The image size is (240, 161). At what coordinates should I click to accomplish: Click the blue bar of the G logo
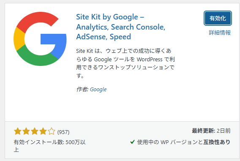point(53,39)
